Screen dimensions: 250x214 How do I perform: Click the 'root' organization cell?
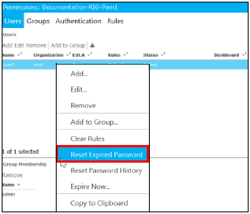click(38, 65)
